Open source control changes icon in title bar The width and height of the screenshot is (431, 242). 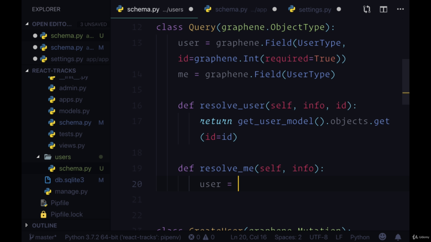(x=367, y=9)
